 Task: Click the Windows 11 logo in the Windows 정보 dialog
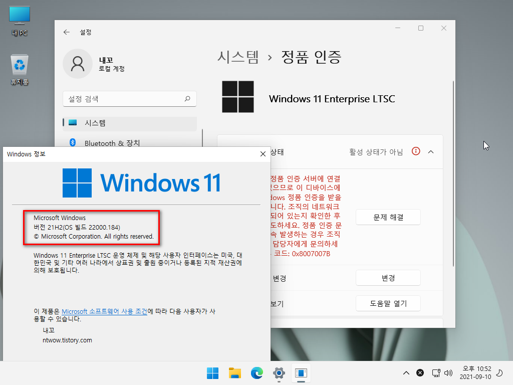click(x=142, y=182)
